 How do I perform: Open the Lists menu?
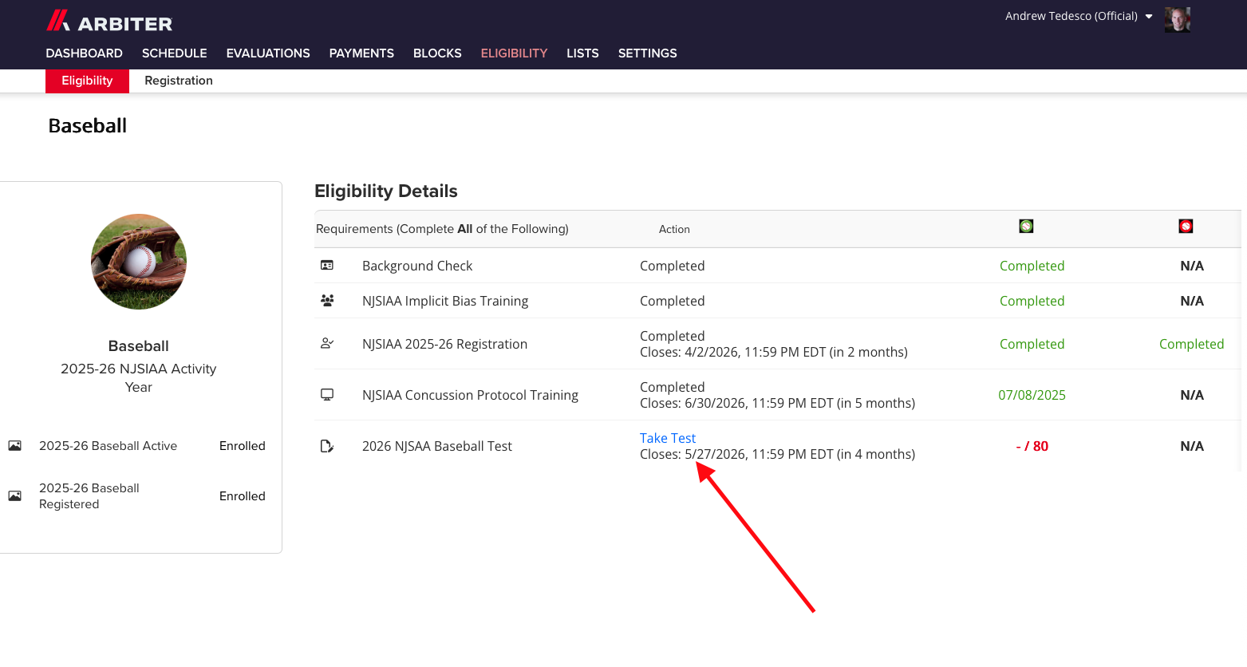click(582, 53)
